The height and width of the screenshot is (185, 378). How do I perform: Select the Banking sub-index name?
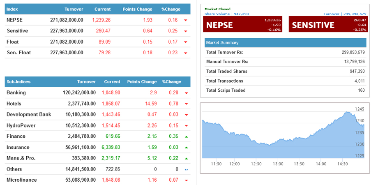[16, 92]
